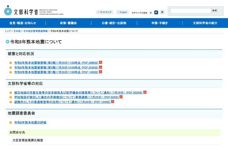Image resolution: width=228 pixels, height=152 pixels.
Task: Click PDF icon after 普通教室等の活用 link
Action: (112, 101)
